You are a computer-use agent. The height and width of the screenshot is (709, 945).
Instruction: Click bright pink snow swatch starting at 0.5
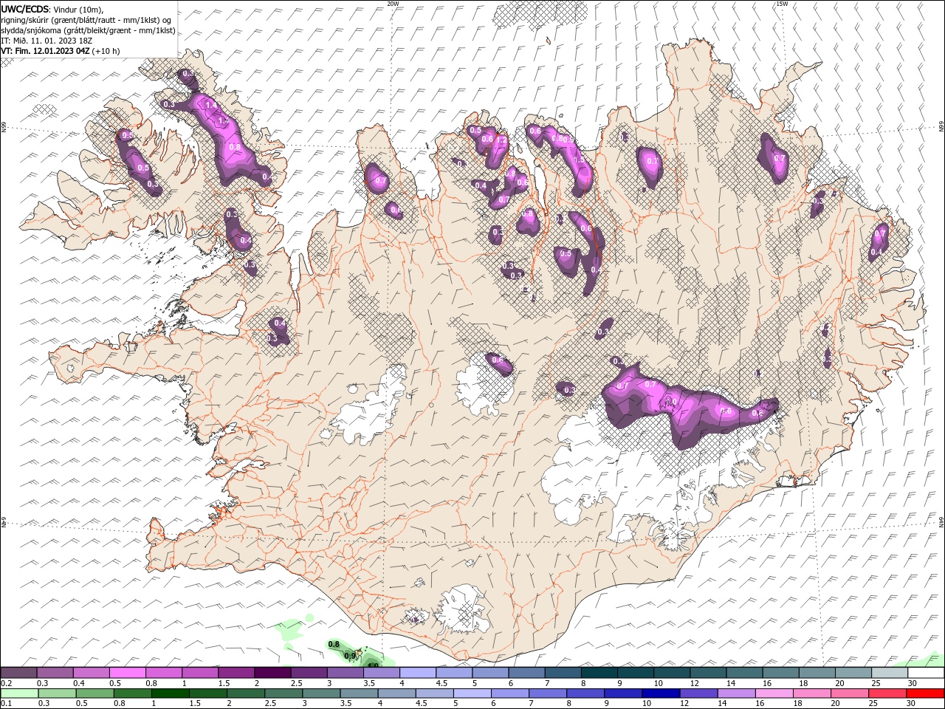[x=127, y=673]
